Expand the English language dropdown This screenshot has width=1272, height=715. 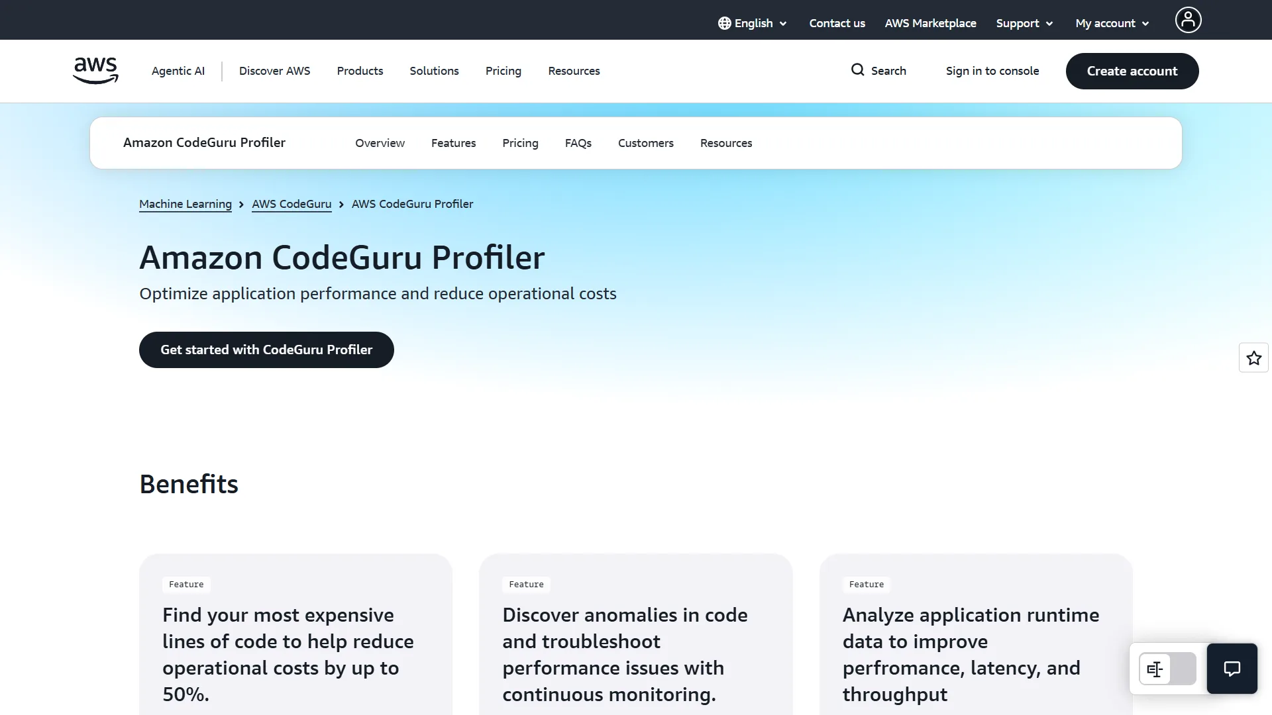pos(753,23)
